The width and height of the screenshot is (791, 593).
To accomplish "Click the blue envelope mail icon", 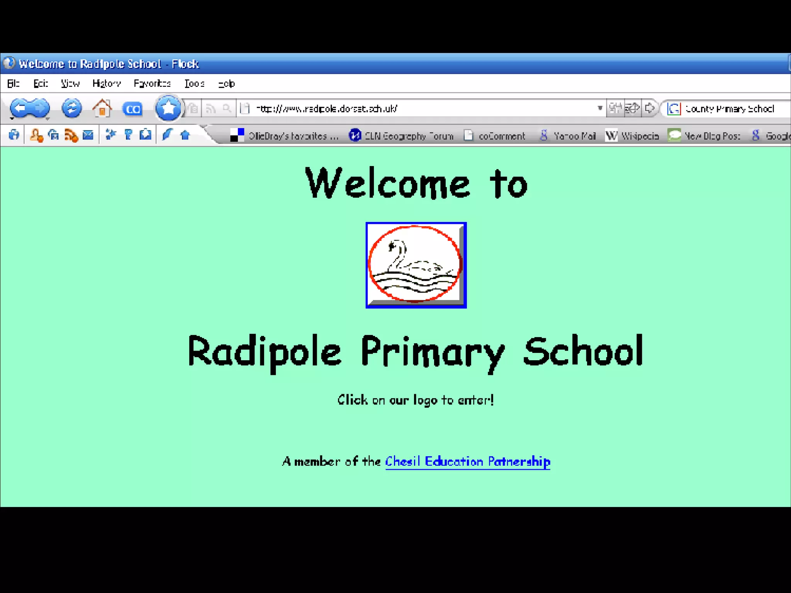I will (88, 135).
